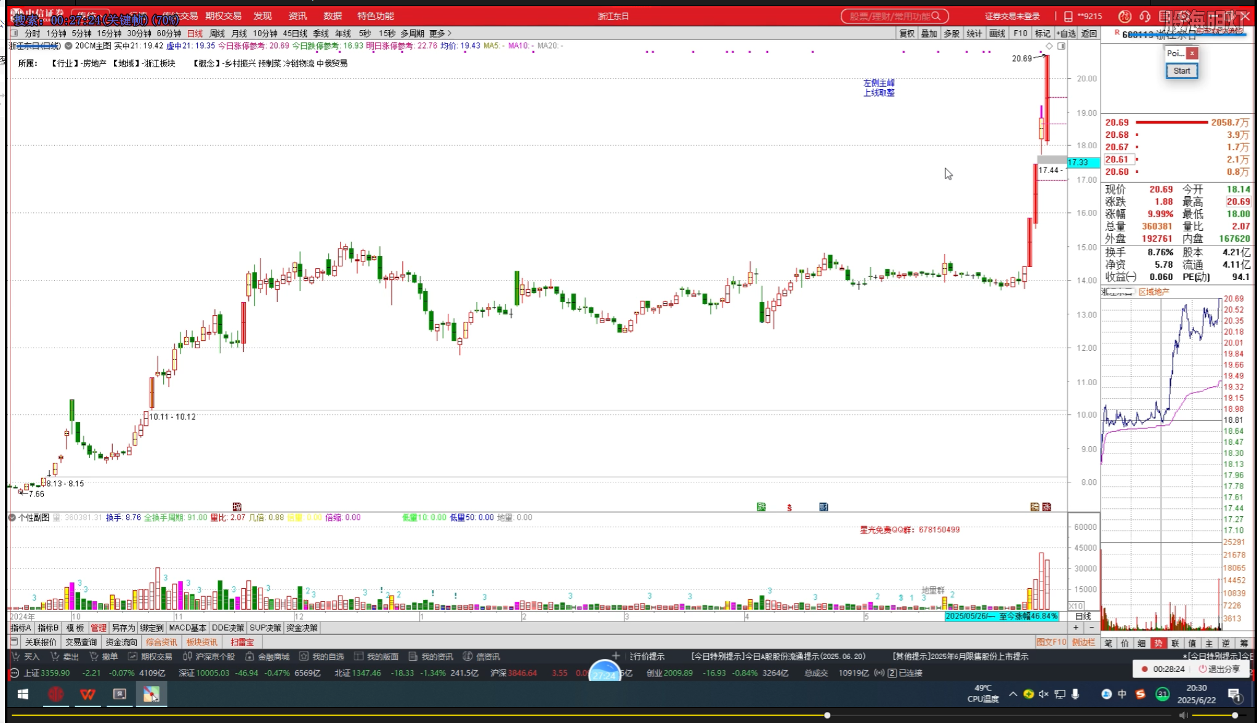Click the small panel icon left of 关联报价
The height and width of the screenshot is (723, 1257).
(x=14, y=642)
